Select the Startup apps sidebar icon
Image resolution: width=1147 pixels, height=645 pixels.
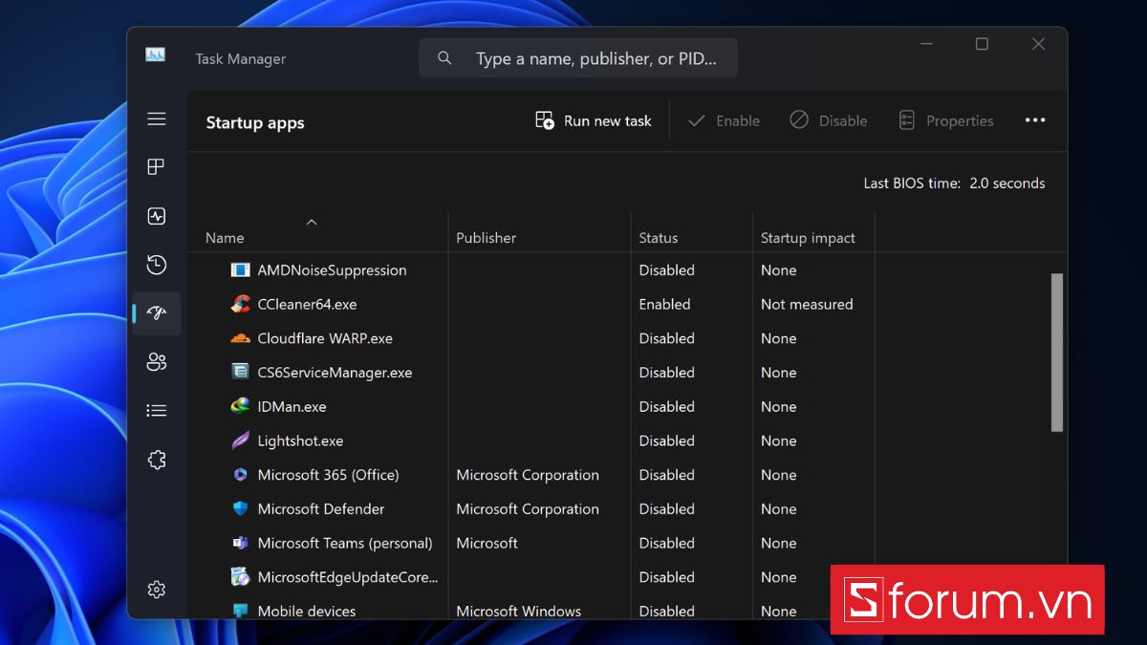pos(157,313)
